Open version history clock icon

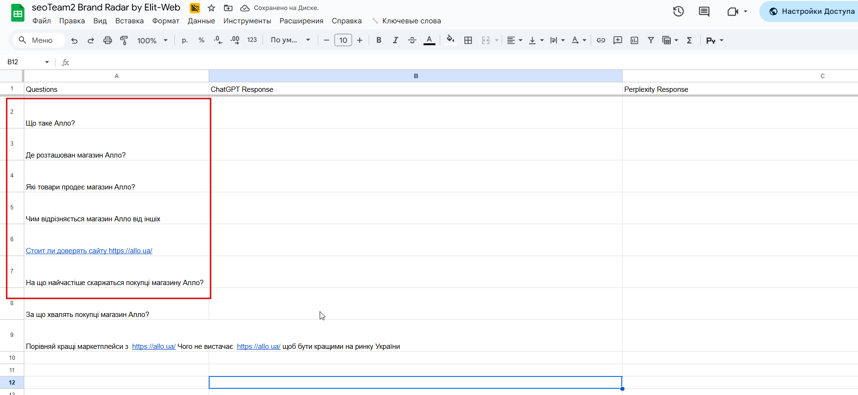tap(678, 11)
